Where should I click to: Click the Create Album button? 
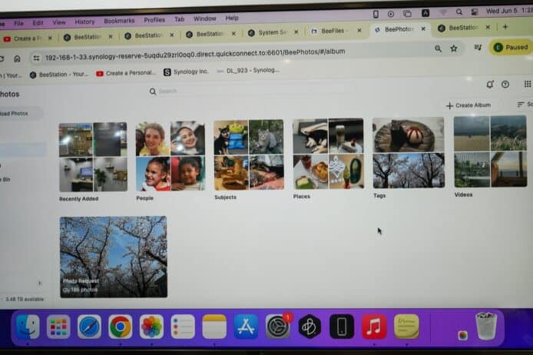click(x=468, y=105)
